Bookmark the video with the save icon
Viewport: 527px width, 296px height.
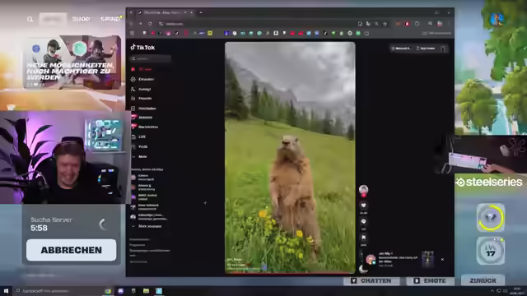[x=363, y=238]
